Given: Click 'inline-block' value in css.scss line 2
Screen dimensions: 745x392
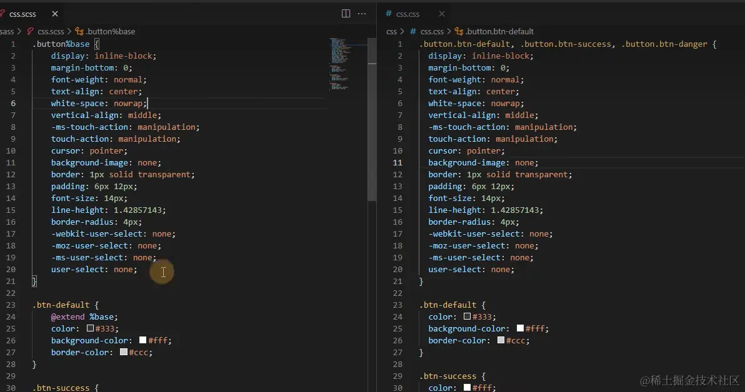Looking at the screenshot, I should click(x=123, y=56).
